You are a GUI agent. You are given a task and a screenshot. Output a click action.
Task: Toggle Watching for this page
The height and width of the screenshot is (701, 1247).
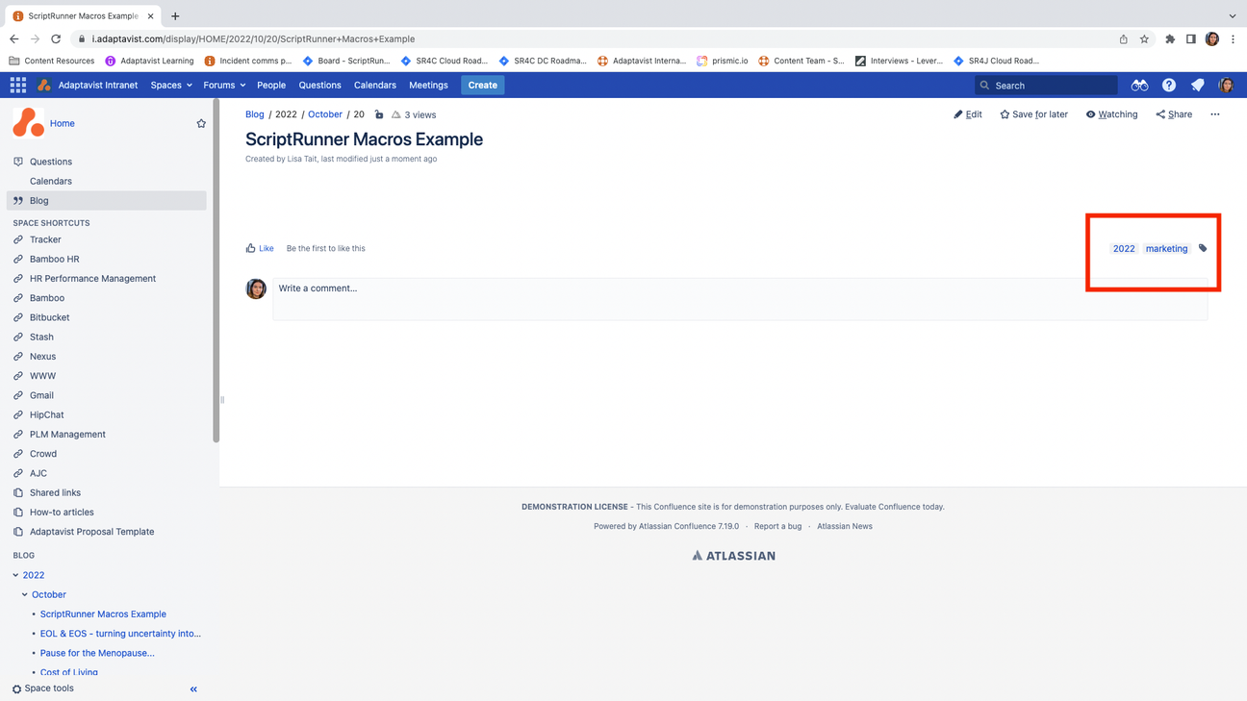pos(1111,113)
